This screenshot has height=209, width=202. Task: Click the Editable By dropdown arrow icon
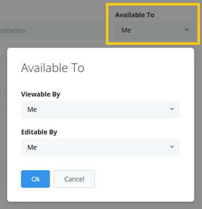tap(172, 147)
